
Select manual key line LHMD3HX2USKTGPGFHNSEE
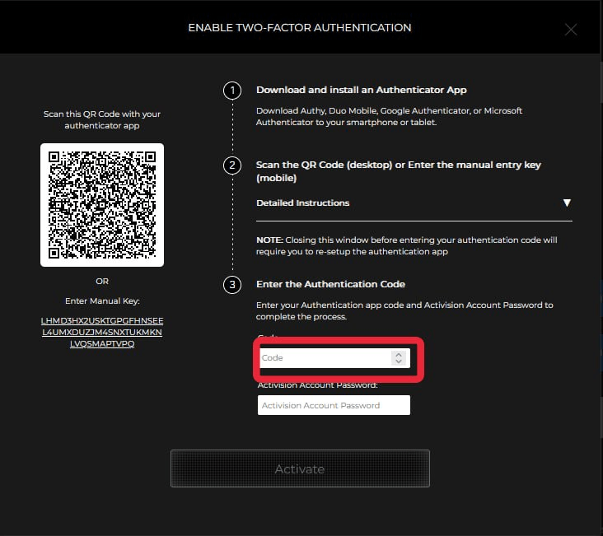(102, 320)
